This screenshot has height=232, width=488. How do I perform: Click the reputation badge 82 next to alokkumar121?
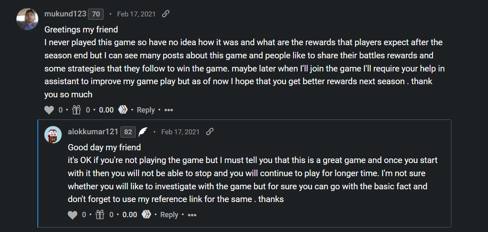click(x=128, y=132)
